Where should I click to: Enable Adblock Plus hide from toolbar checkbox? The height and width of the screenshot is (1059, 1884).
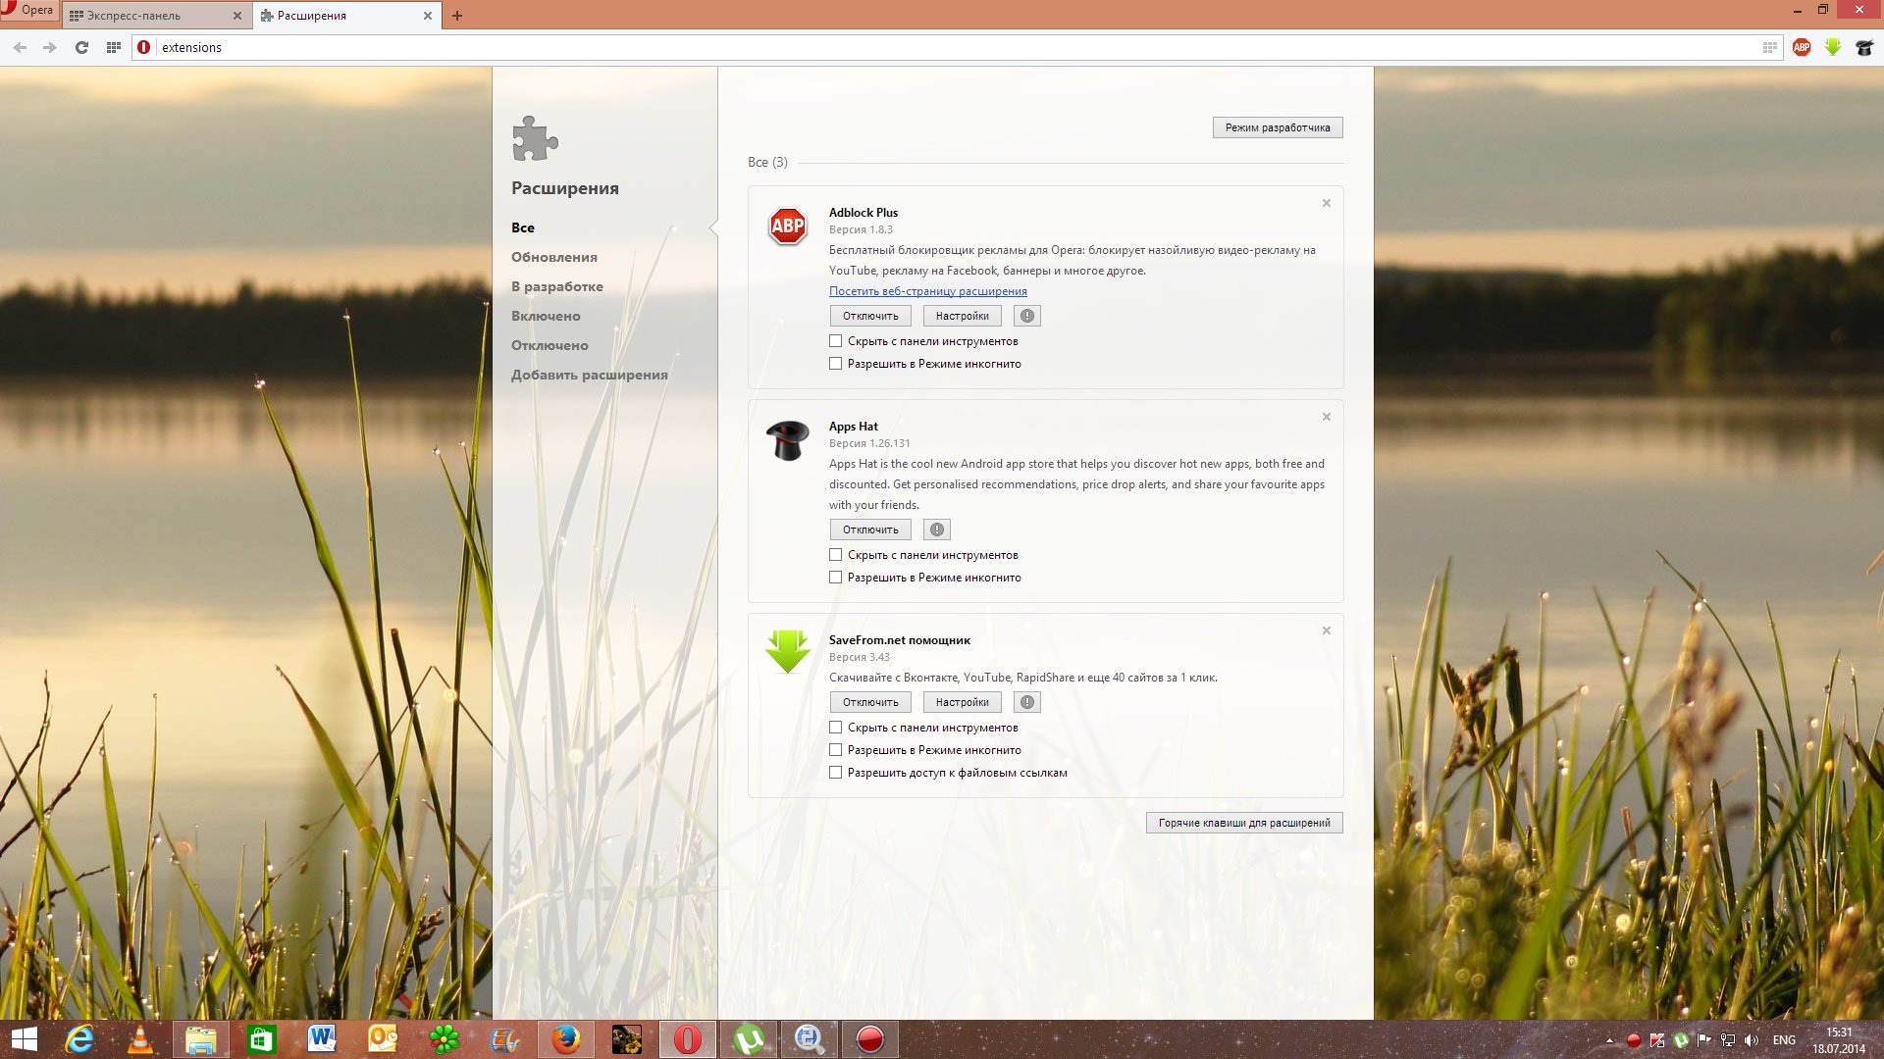(x=835, y=341)
